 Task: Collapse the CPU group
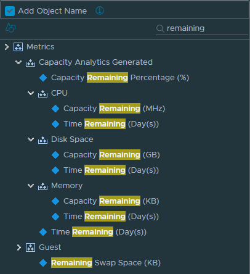31,93
